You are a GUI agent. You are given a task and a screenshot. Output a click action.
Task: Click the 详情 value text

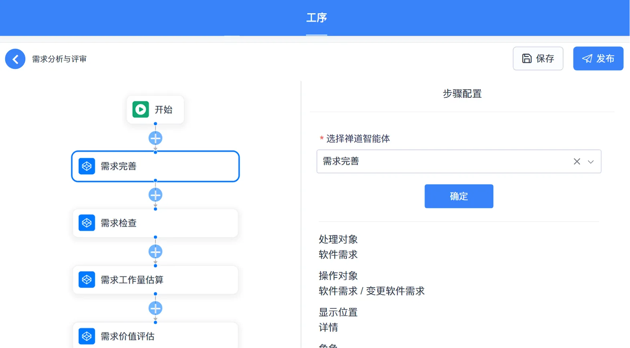point(328,328)
